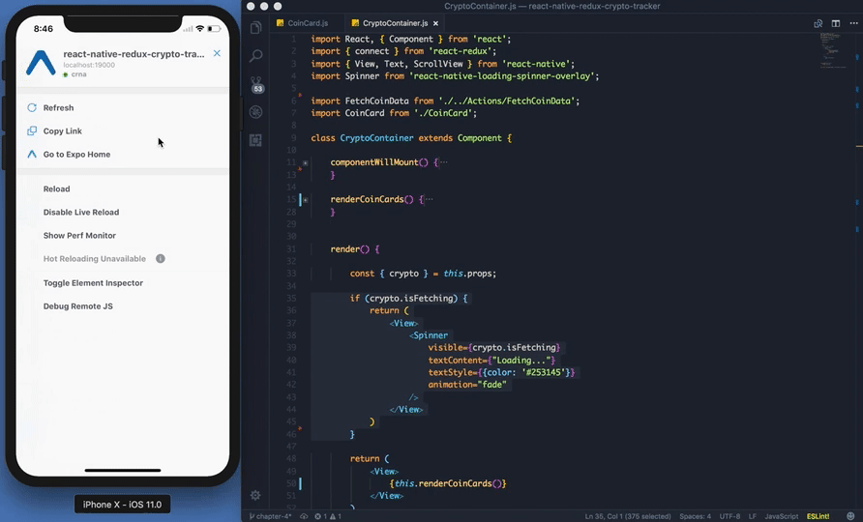Click the CryptoContainer.js file icon in its tab
Image resolution: width=863 pixels, height=522 pixels.
click(x=355, y=23)
